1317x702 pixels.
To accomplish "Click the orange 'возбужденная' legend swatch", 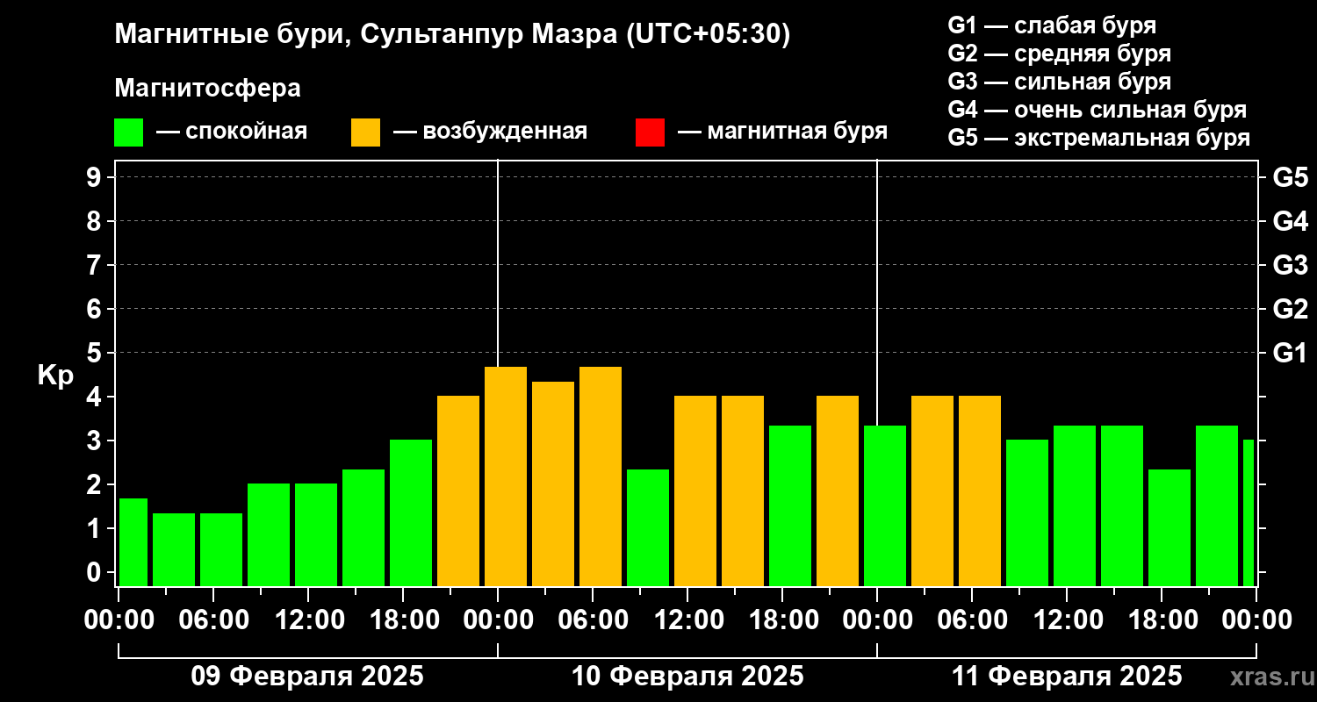I will pyautogui.click(x=365, y=133).
